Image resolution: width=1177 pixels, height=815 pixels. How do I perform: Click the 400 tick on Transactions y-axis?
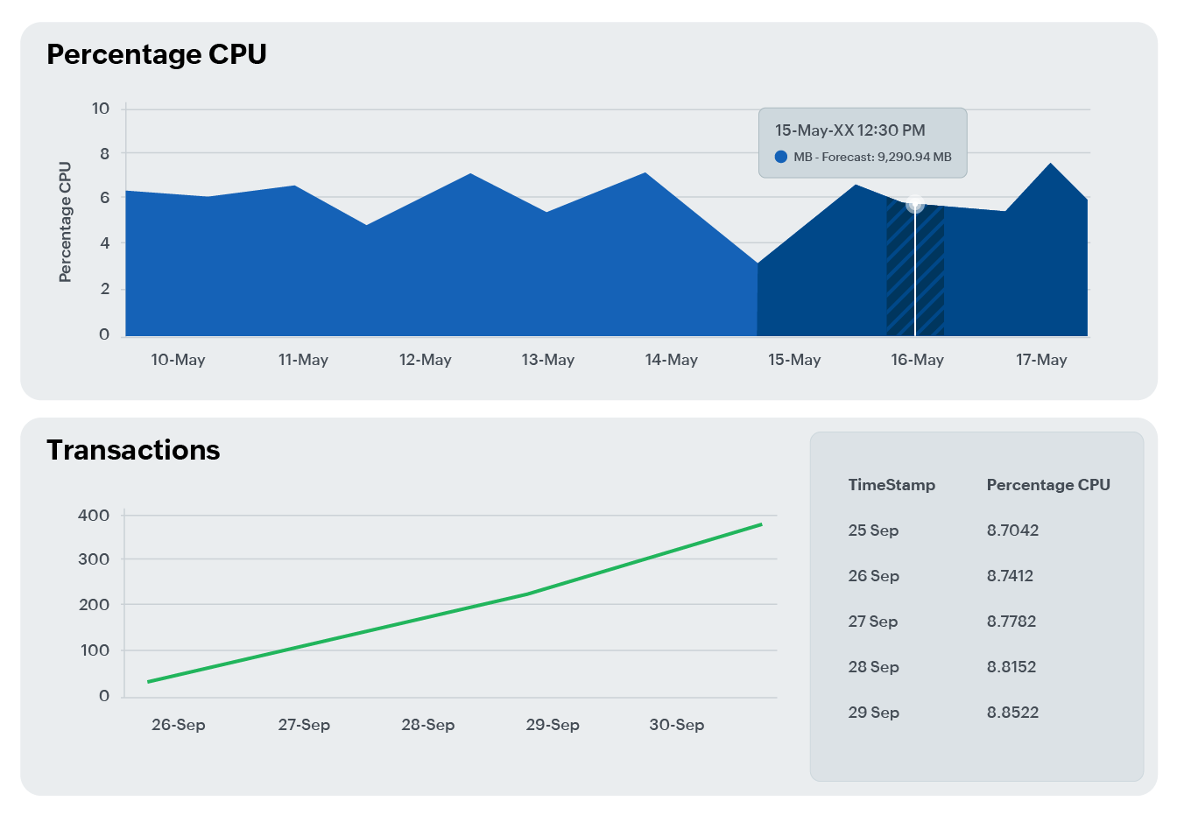[94, 516]
